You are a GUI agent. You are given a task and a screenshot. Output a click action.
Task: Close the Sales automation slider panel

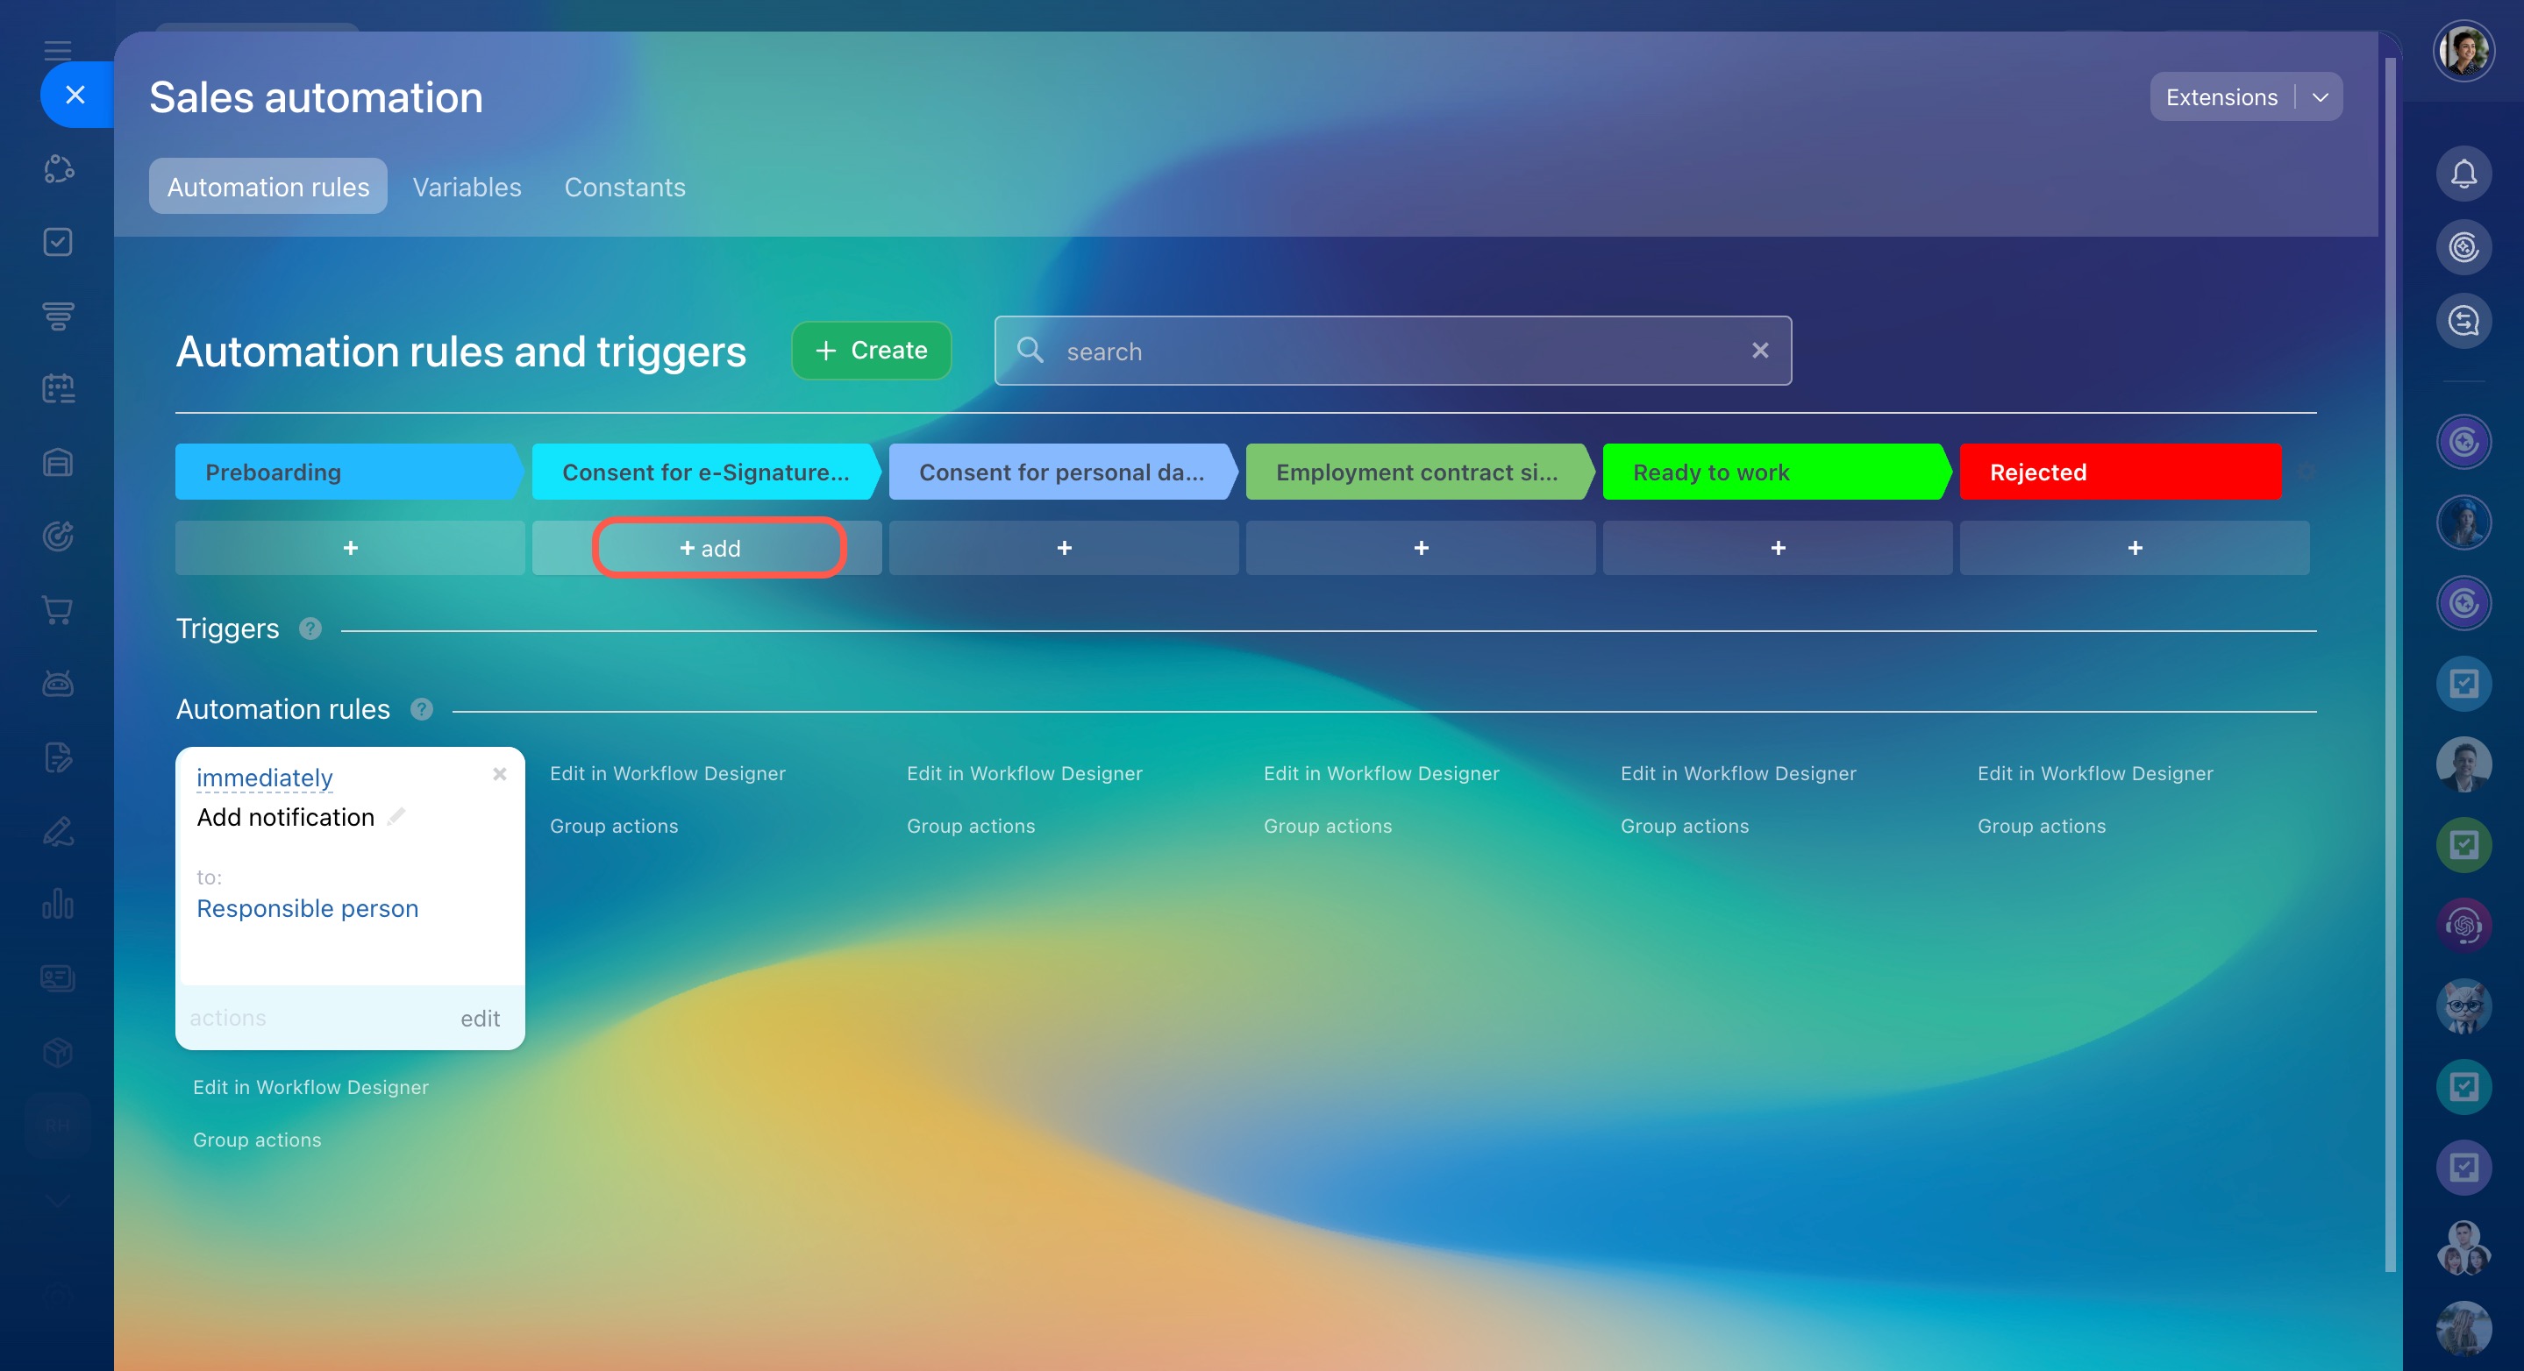75,95
